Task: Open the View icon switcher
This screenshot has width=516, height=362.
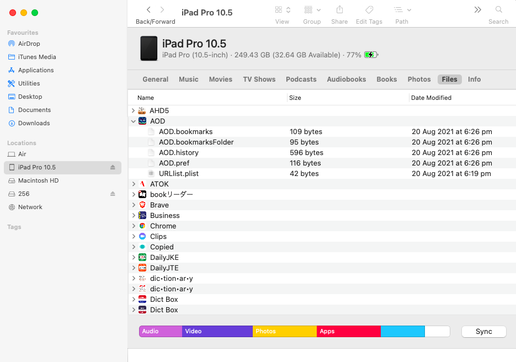Action: pos(283,10)
